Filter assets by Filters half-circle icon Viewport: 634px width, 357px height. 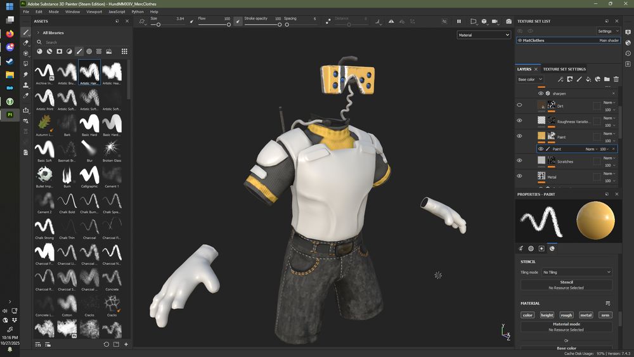click(x=69, y=51)
